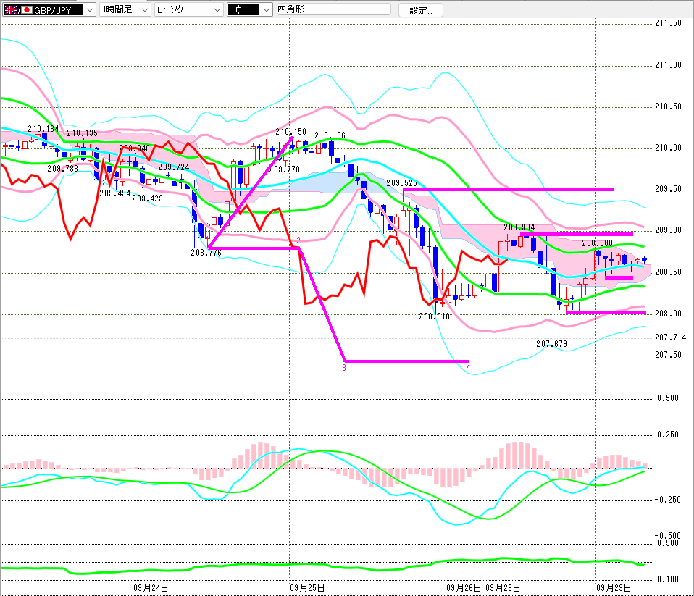Click the 209.778 price label
The image size is (694, 596).
tap(285, 169)
